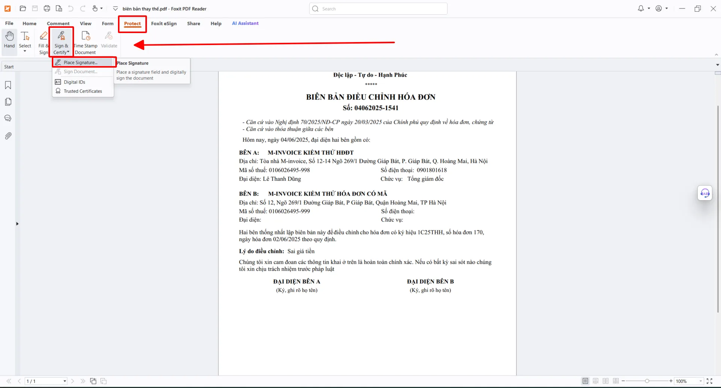Choose Place Signature from the dropdown menu
The image size is (721, 388).
(83, 62)
